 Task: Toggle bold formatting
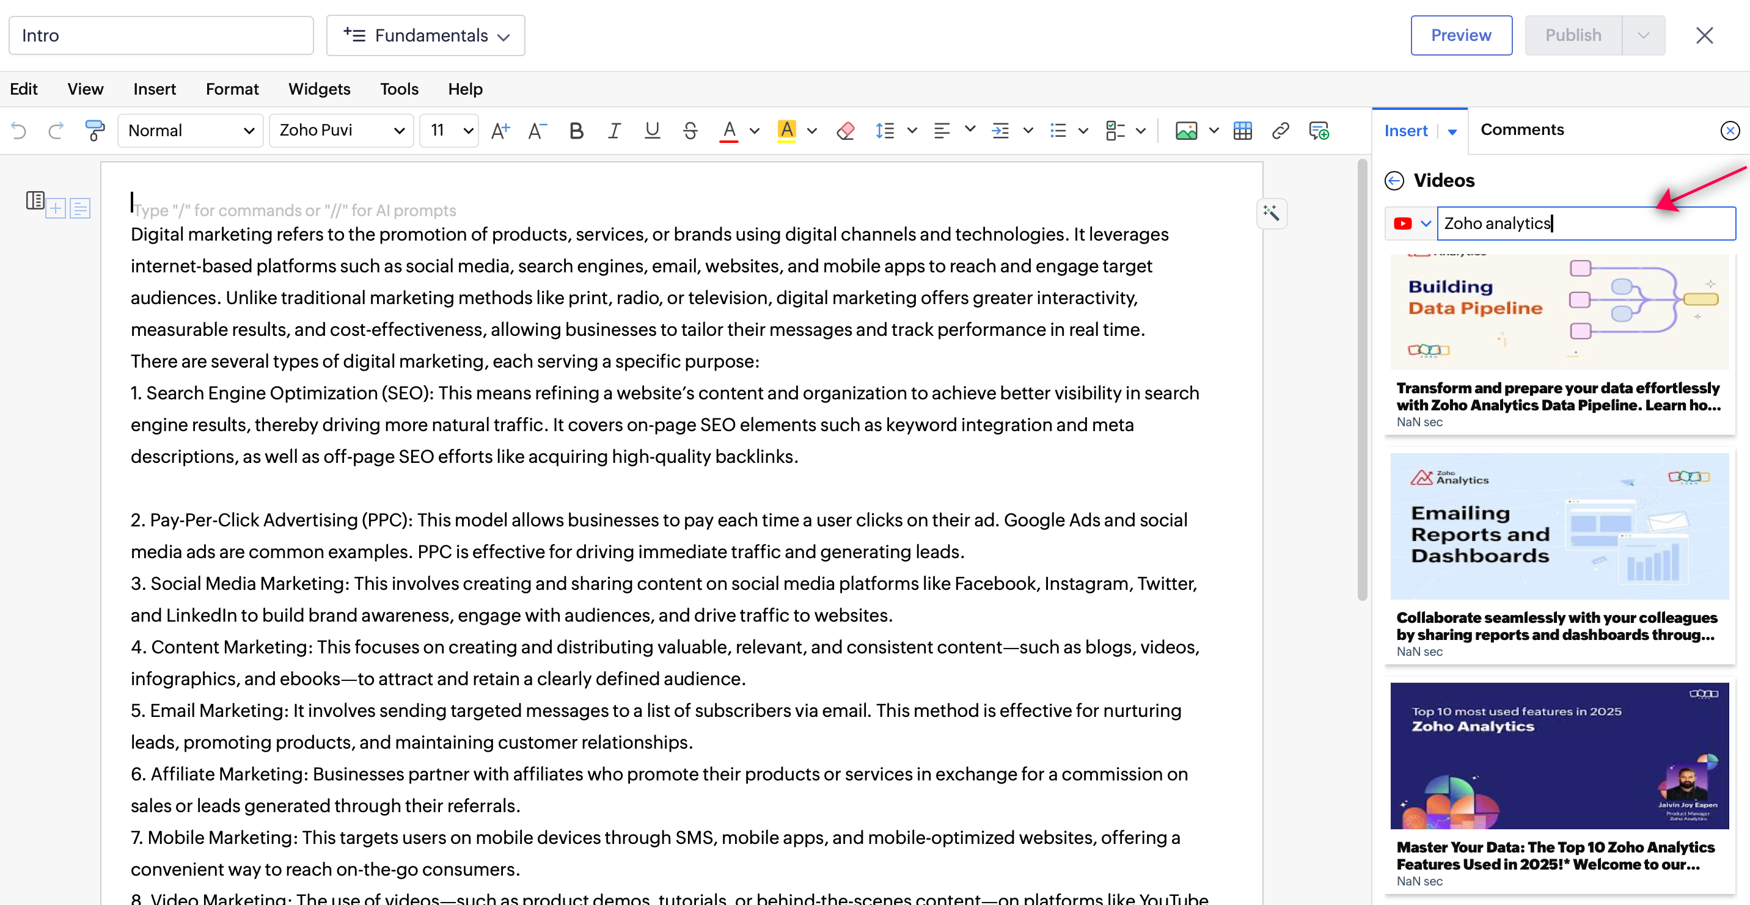[x=576, y=130]
